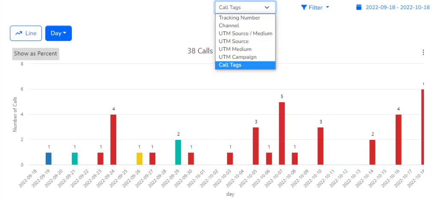
Task: Switch chart to Line view
Action: [26, 33]
